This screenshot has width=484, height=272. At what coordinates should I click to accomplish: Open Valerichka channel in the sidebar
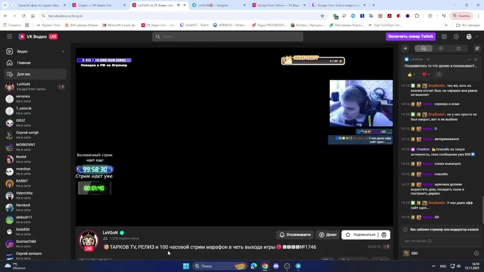pos(36,195)
